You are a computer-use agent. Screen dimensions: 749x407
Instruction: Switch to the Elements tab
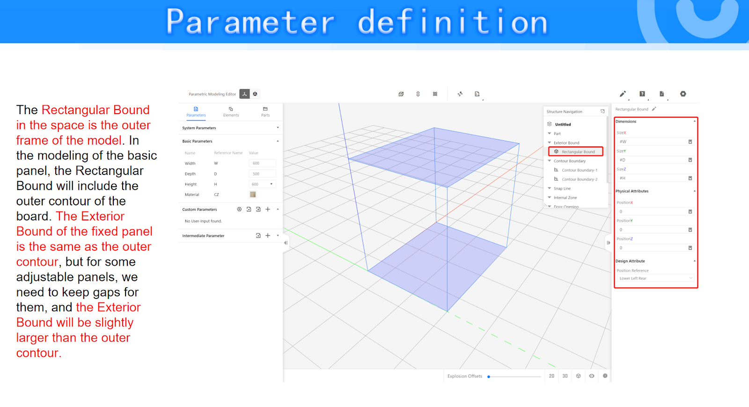click(x=231, y=111)
